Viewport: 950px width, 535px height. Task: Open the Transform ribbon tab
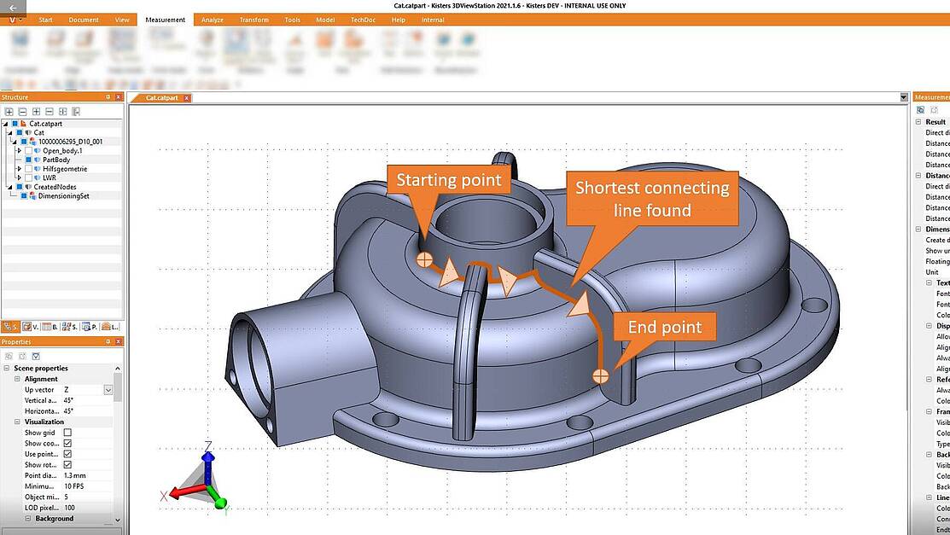tap(254, 20)
